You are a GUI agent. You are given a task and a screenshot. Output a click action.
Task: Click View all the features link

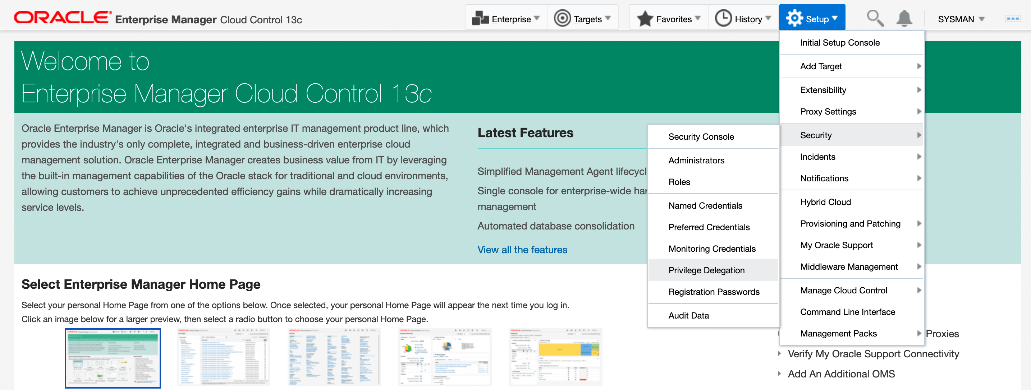(x=522, y=250)
